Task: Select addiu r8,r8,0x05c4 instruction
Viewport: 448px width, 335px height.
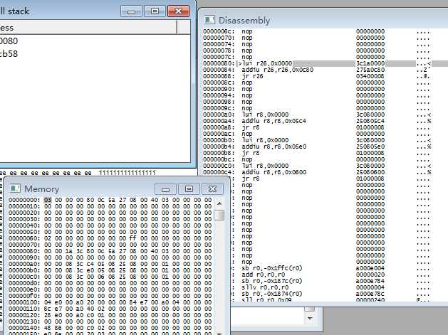Action: [x=274, y=121]
